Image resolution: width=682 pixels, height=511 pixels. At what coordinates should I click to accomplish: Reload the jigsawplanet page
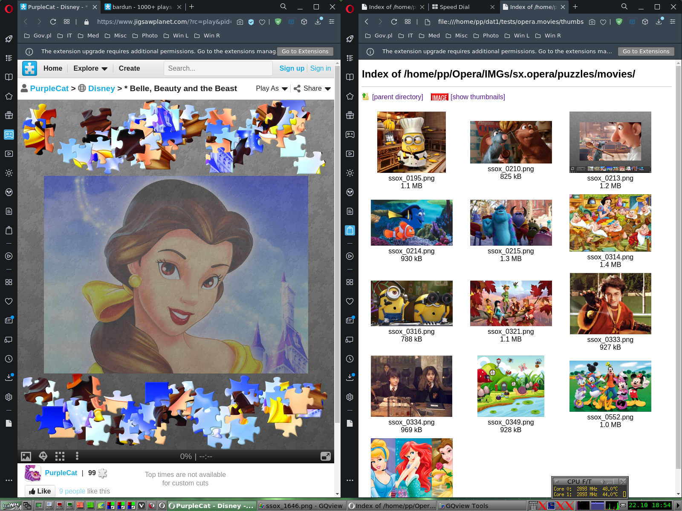pyautogui.click(x=53, y=22)
